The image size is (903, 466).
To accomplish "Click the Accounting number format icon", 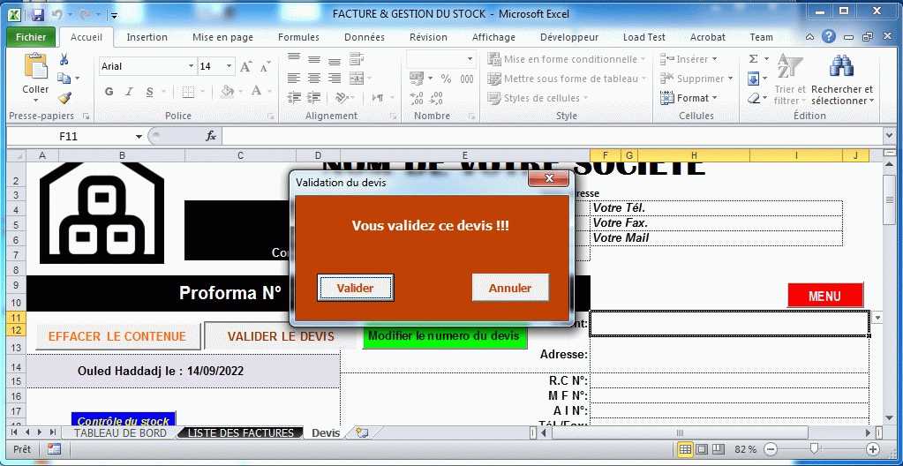I will 417,79.
